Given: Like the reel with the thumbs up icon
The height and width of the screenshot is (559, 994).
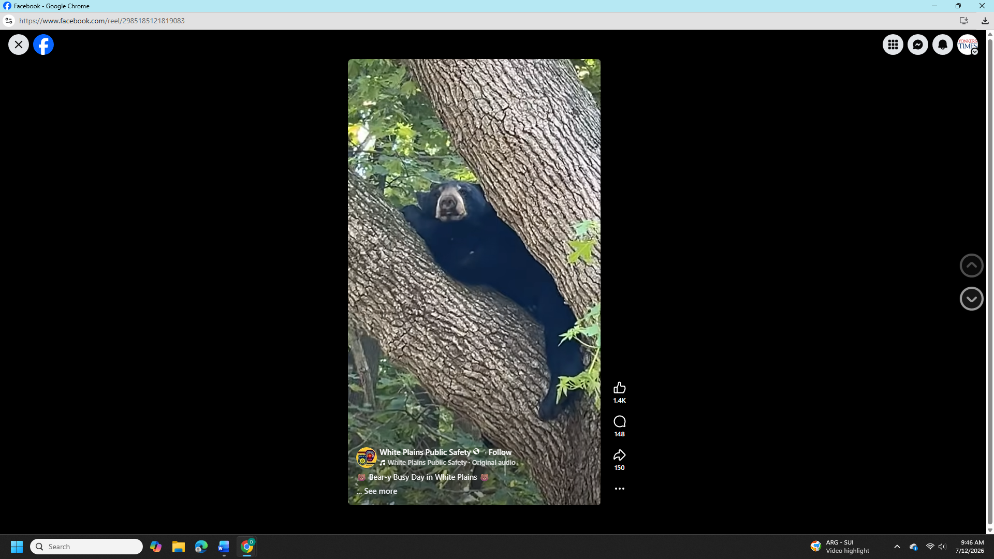Looking at the screenshot, I should [x=620, y=388].
